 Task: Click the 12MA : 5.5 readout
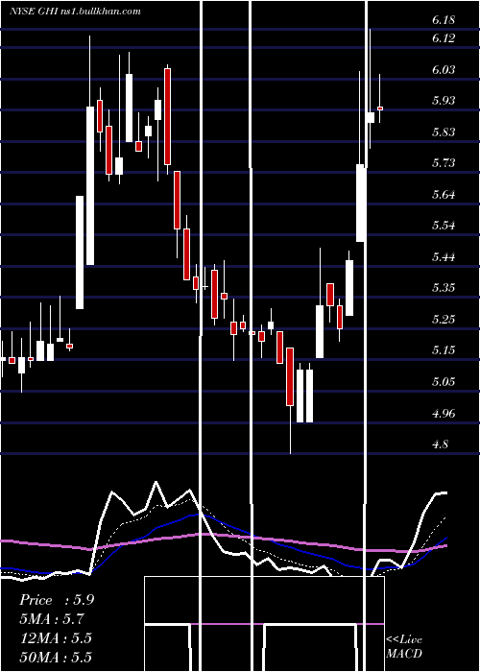click(56, 638)
